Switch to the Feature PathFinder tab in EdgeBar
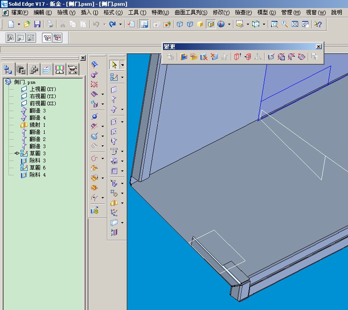The width and height of the screenshot is (348, 310). click(8, 70)
